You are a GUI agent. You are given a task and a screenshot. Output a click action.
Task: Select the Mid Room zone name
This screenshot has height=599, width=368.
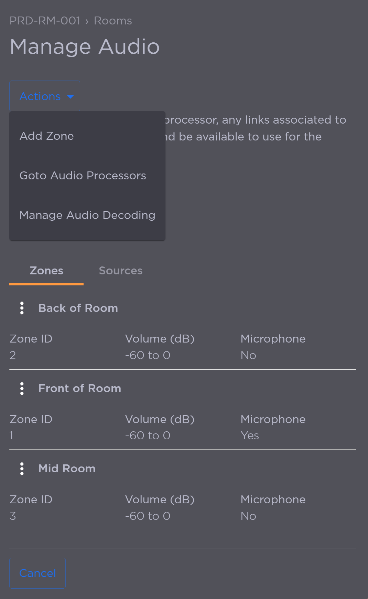pyautogui.click(x=67, y=469)
